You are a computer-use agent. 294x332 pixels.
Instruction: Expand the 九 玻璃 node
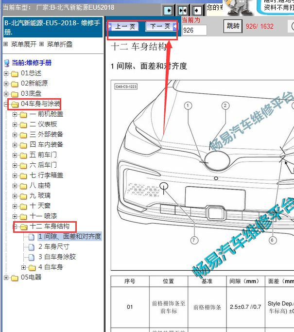[x=15, y=196]
